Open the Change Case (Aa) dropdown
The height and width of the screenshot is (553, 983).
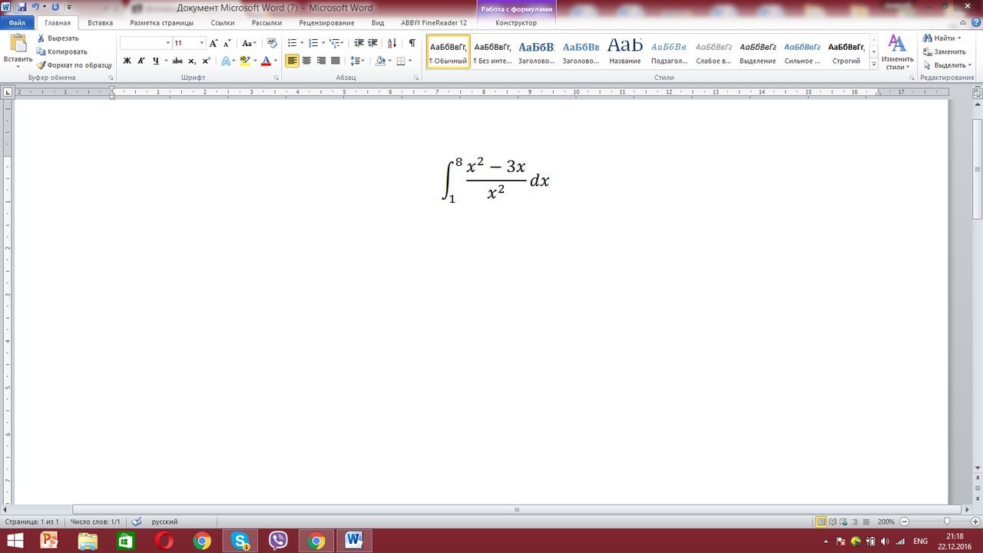(249, 43)
